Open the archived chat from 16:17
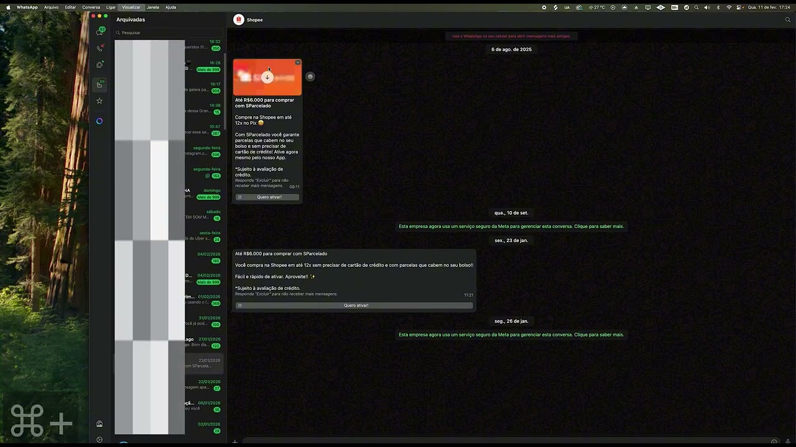796x447 pixels. [x=169, y=88]
